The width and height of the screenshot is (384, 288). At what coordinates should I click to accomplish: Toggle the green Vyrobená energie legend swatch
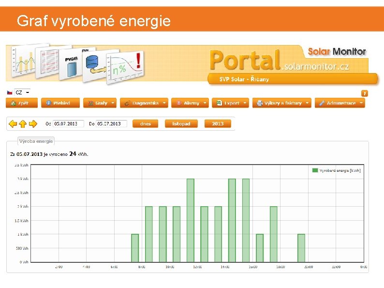(315, 170)
